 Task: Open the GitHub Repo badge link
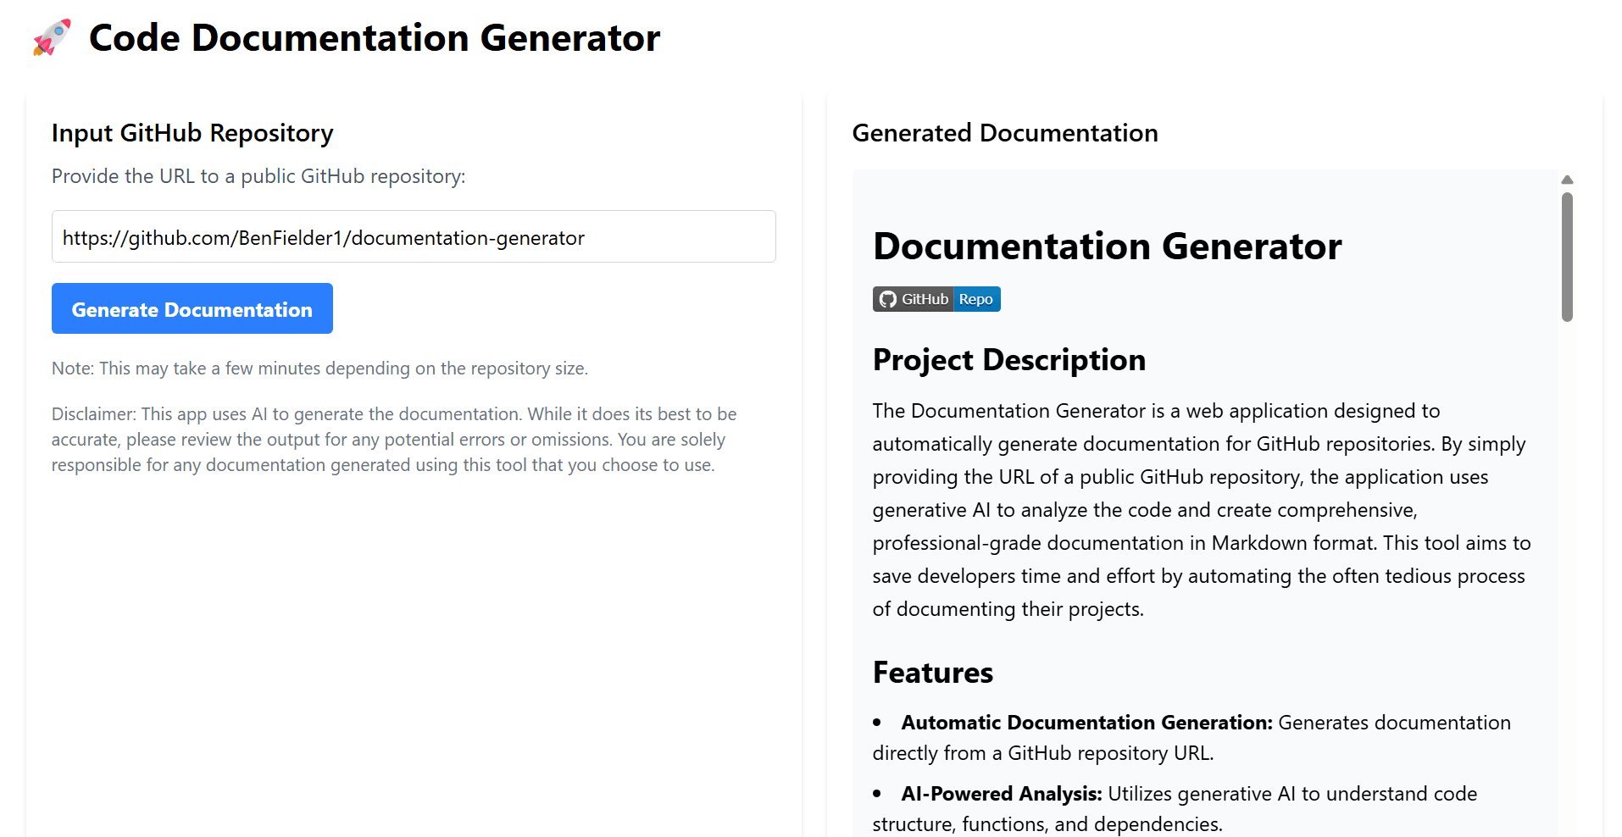click(x=936, y=299)
